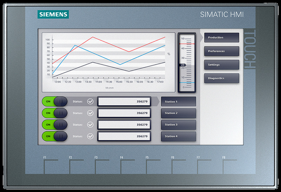Click the Station 1 status checkmark icon
The image size is (281, 192).
[x=90, y=101]
